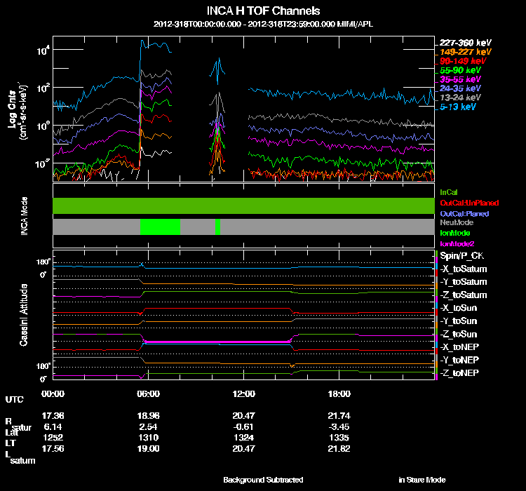This screenshot has height=491, width=526.
Task: Select the IonMode legend label
Action: pyautogui.click(x=455, y=233)
